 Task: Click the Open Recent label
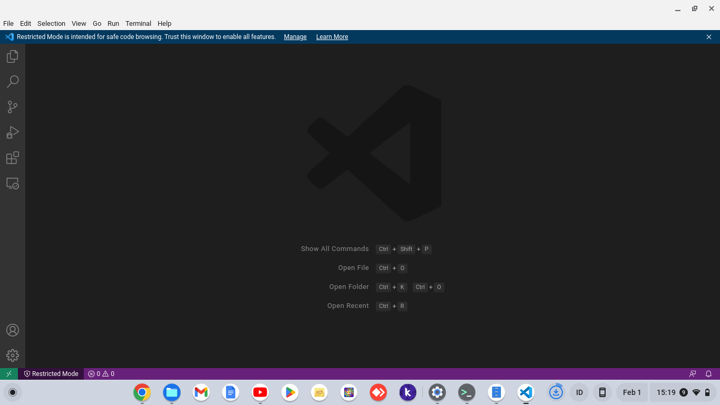(x=348, y=306)
